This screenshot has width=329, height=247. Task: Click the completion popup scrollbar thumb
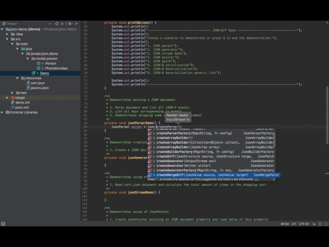coord(275,140)
